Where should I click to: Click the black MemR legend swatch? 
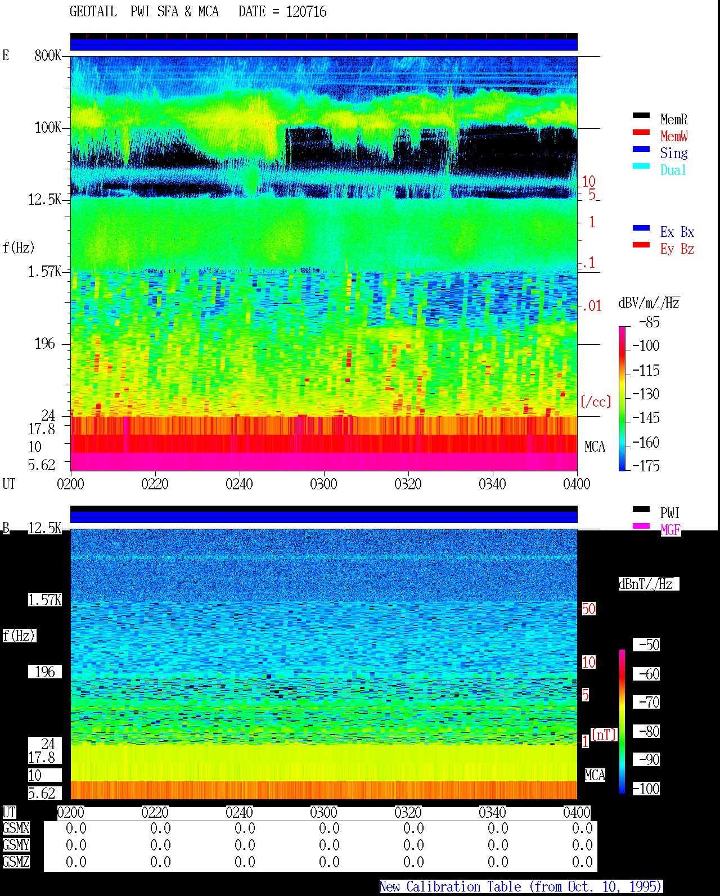pyautogui.click(x=641, y=116)
